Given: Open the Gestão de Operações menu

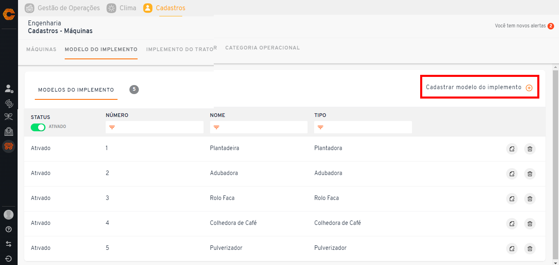Looking at the screenshot, I should tap(69, 8).
